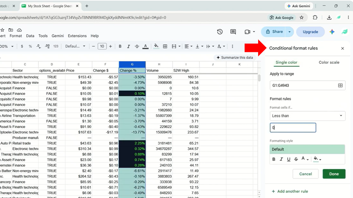Format as percent in main toolbar
353x198 pixels.
[30, 46]
